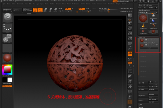
Task: Click the Duplicate subtool button
Action: tap(143, 96)
